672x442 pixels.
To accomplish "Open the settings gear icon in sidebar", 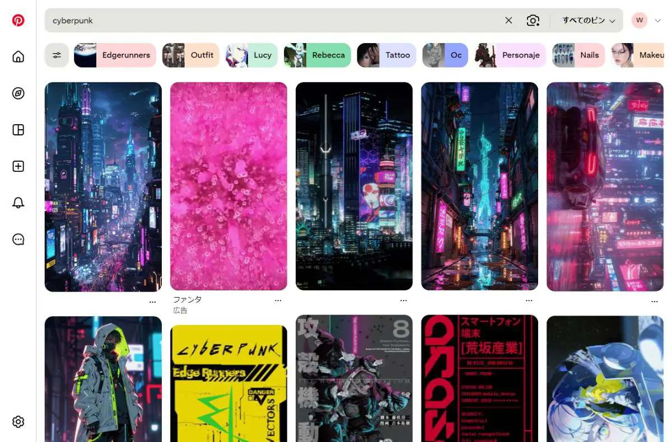I will [18, 422].
